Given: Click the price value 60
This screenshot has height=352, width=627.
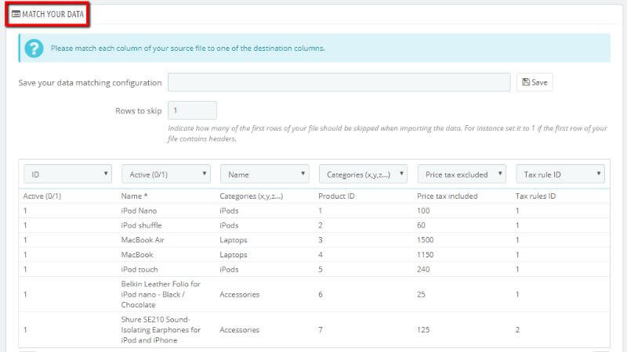Looking at the screenshot, I should click(421, 225).
